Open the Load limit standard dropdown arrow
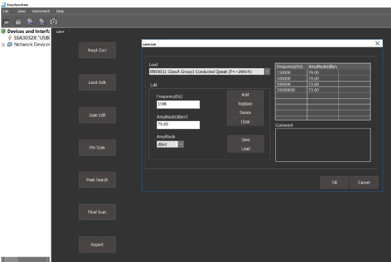 click(x=267, y=71)
